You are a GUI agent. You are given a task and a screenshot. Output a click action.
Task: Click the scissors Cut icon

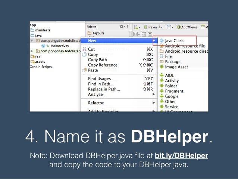tap(84, 49)
